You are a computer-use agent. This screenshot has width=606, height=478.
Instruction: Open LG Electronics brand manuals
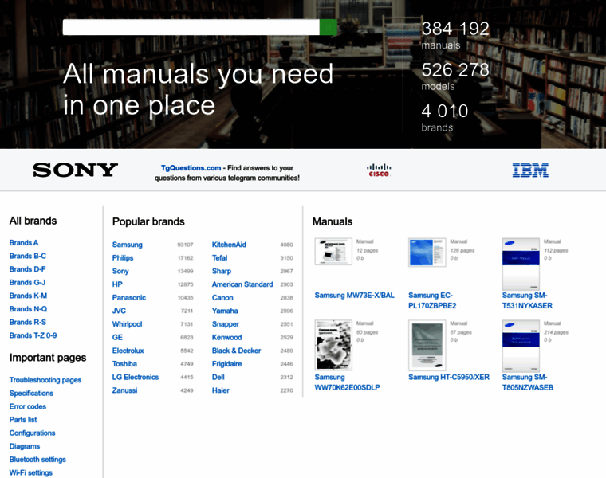[x=136, y=377]
